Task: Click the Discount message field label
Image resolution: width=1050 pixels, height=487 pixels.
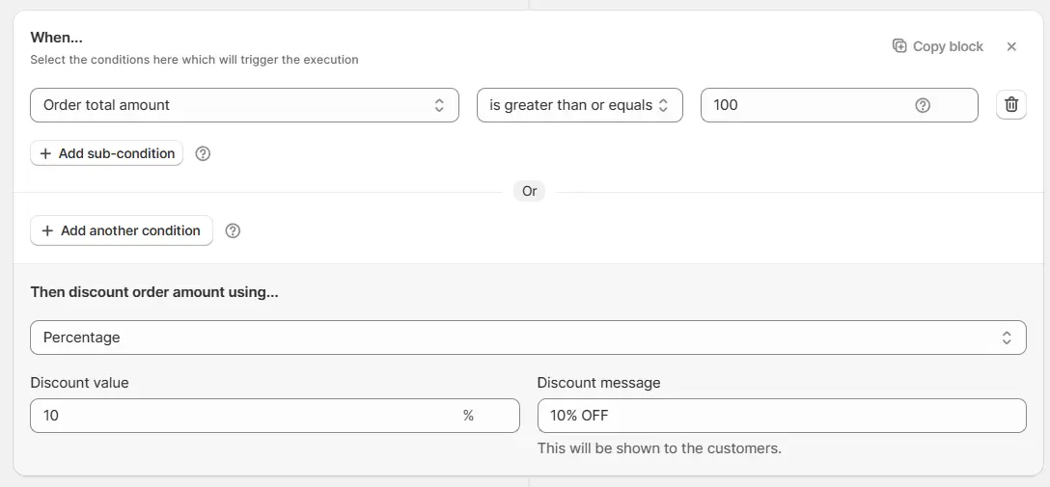Action: tap(598, 383)
